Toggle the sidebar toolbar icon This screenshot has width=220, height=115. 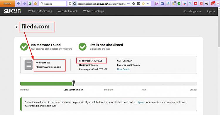coord(162,4)
